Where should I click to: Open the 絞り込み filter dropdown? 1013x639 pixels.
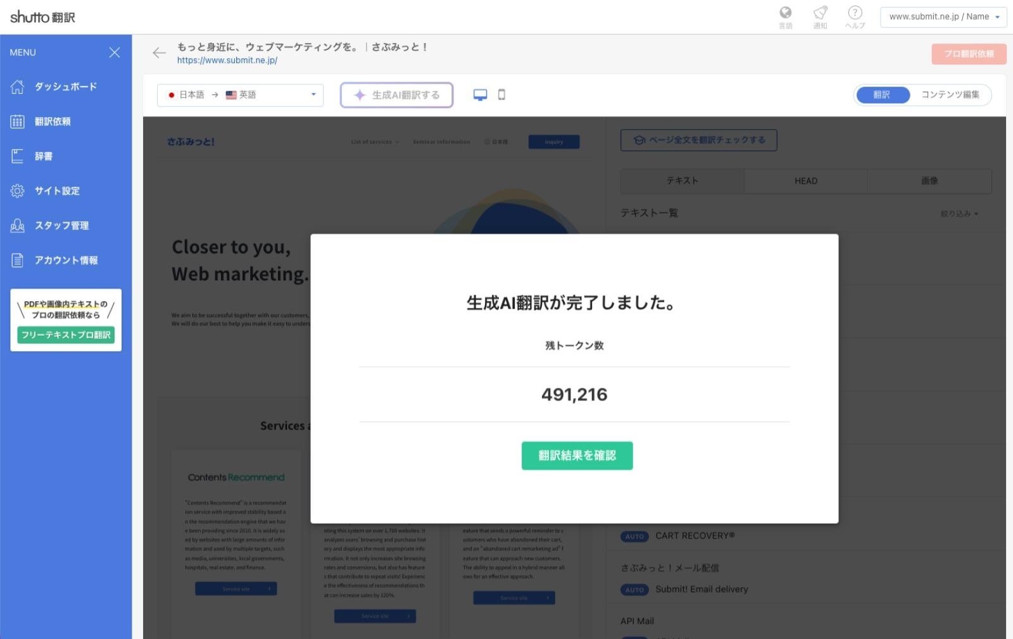(x=960, y=213)
